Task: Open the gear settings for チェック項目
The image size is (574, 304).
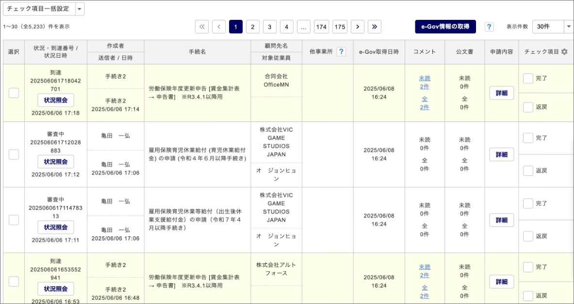Action: point(564,52)
